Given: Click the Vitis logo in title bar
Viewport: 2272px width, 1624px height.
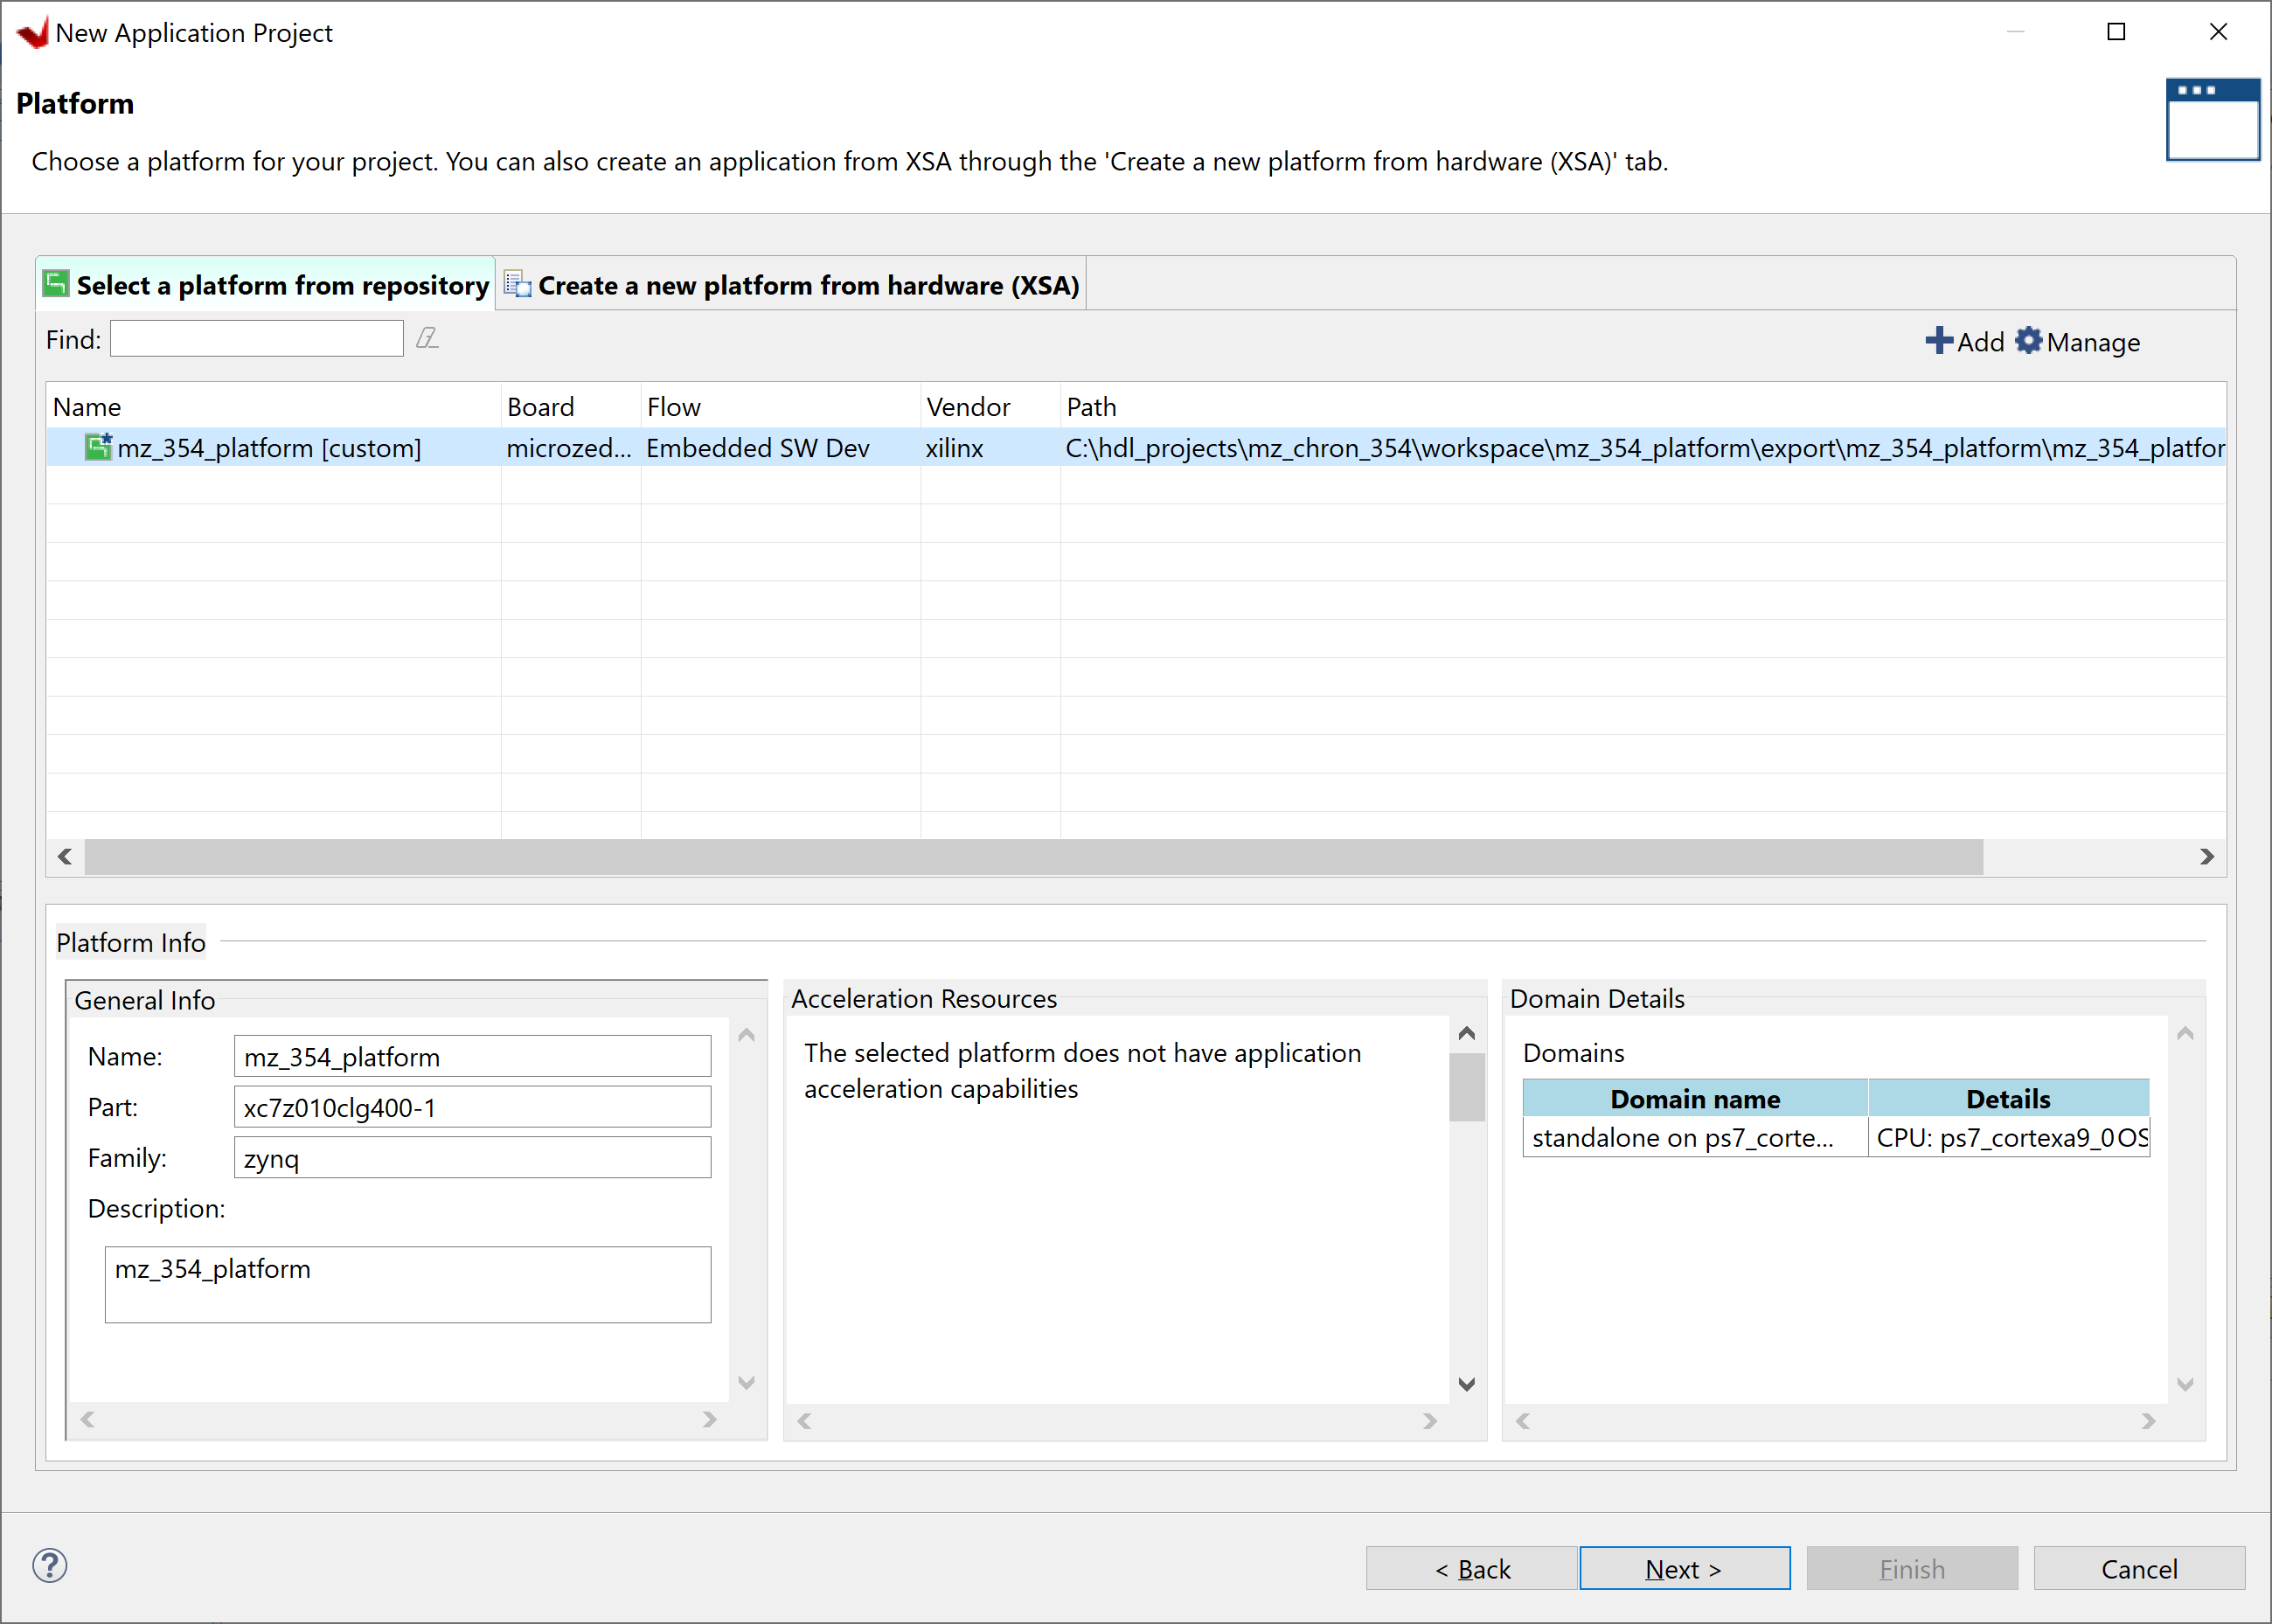Looking at the screenshot, I should (32, 33).
